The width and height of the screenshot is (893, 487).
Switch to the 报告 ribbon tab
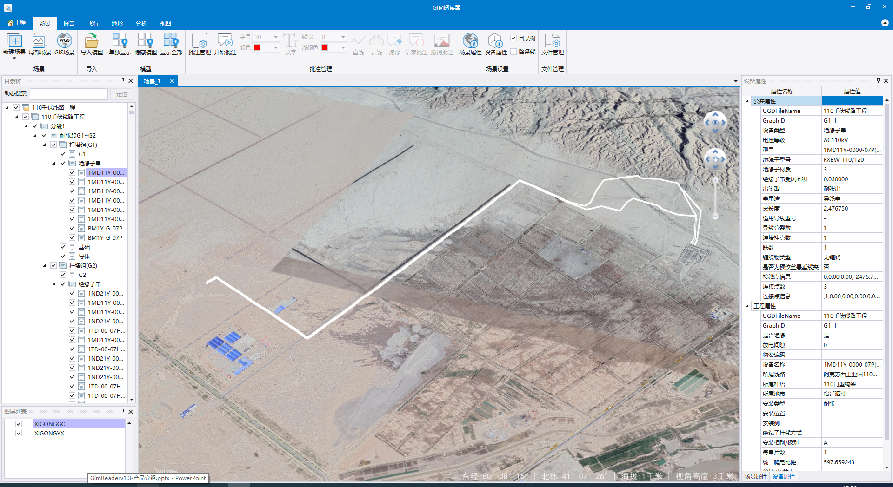tap(69, 23)
